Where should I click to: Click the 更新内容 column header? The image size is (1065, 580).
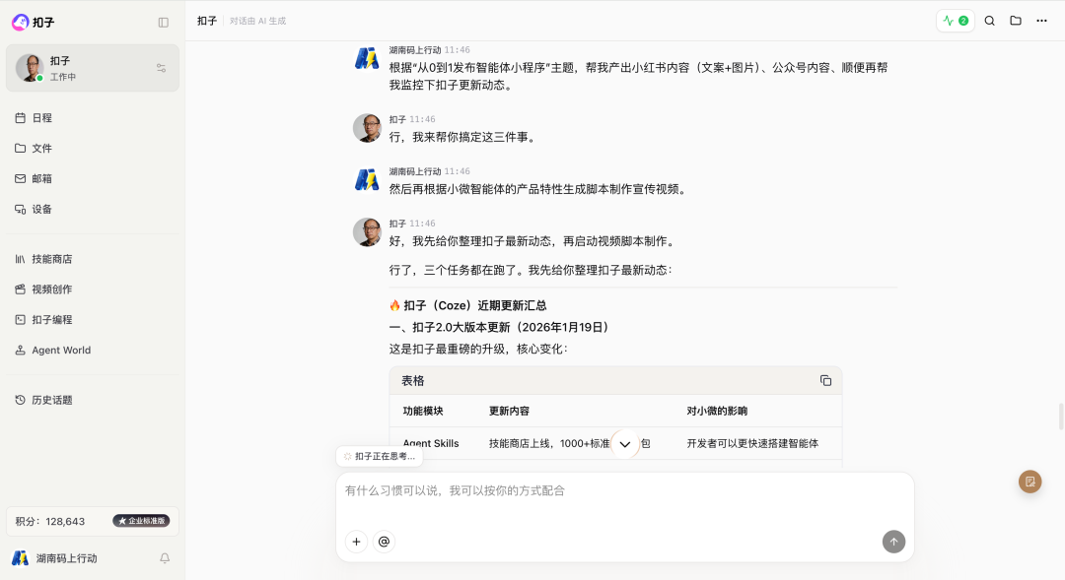[x=509, y=411]
